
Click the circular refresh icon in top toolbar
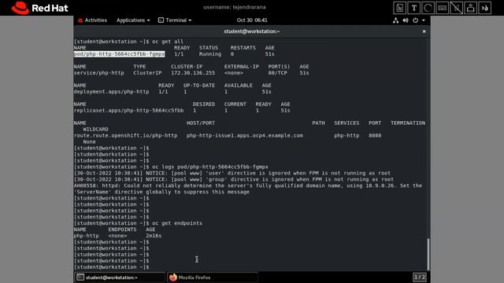tap(428, 8)
